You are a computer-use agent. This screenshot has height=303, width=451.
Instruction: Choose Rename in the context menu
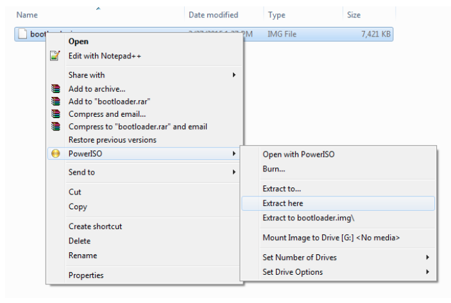pos(83,255)
